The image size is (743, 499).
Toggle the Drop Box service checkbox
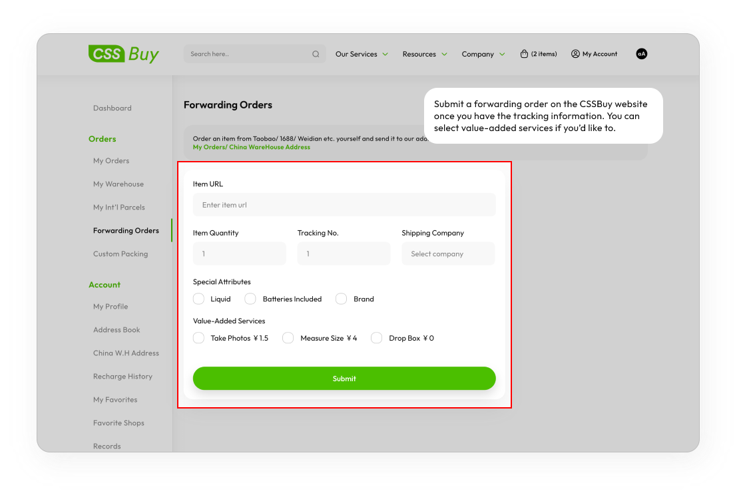click(376, 338)
